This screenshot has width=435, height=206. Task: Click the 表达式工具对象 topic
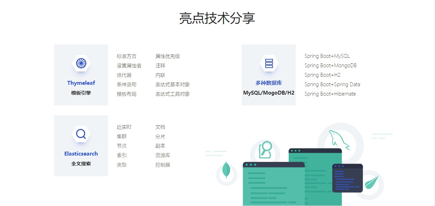pos(173,94)
